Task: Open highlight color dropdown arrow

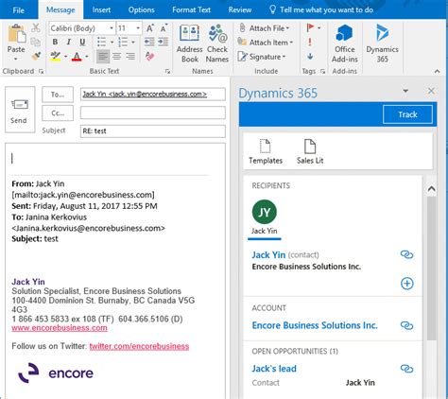Action: [x=65, y=57]
